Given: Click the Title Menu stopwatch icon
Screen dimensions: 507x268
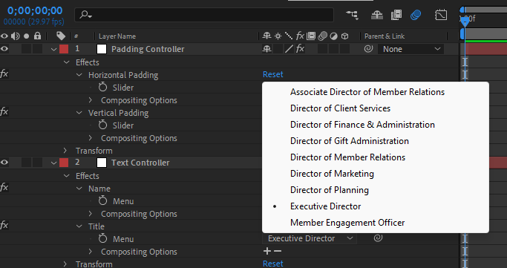Looking at the screenshot, I should pyautogui.click(x=103, y=238).
